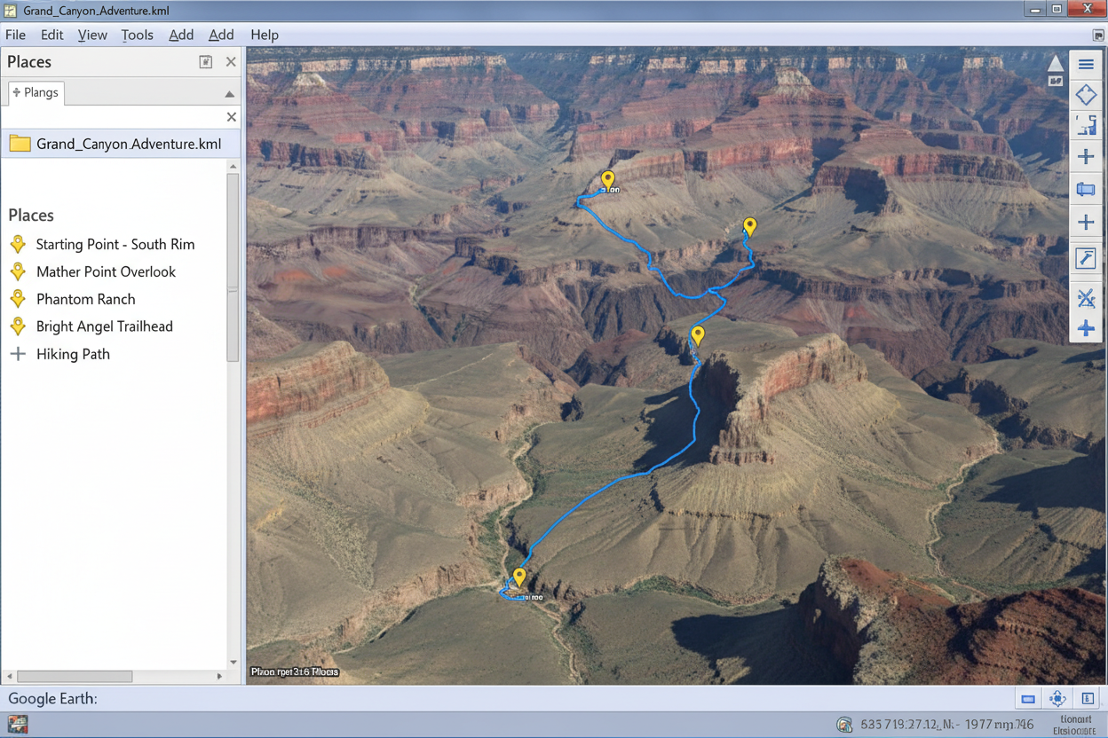This screenshot has width=1108, height=738.
Task: Click the Phantom Ranch placemark pin icon
Action: click(x=18, y=299)
